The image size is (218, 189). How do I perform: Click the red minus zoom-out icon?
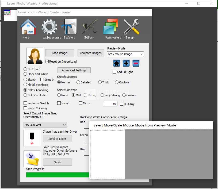(x=136, y=63)
